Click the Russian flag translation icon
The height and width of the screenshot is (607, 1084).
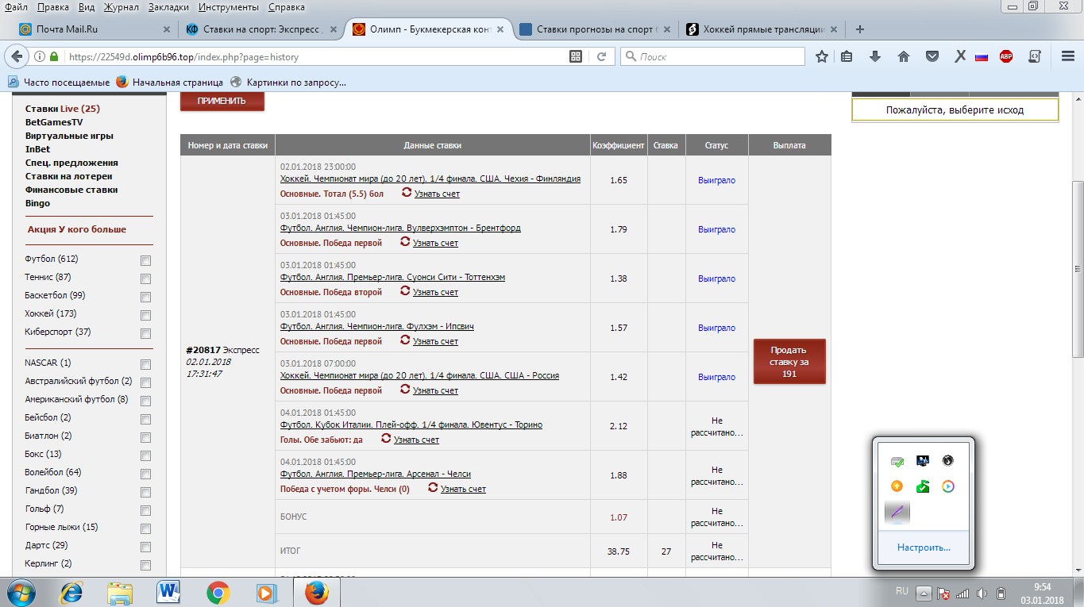981,56
